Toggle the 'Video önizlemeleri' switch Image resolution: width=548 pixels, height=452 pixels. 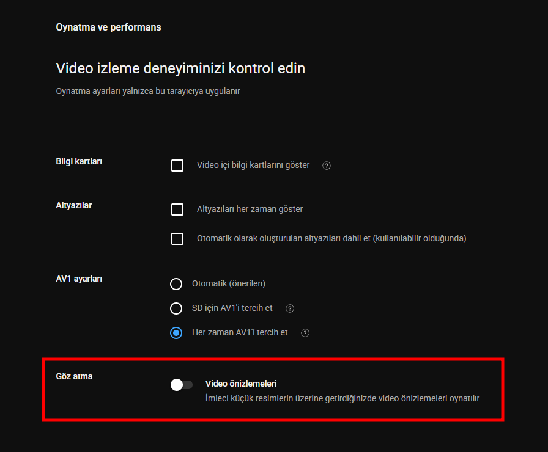click(182, 385)
